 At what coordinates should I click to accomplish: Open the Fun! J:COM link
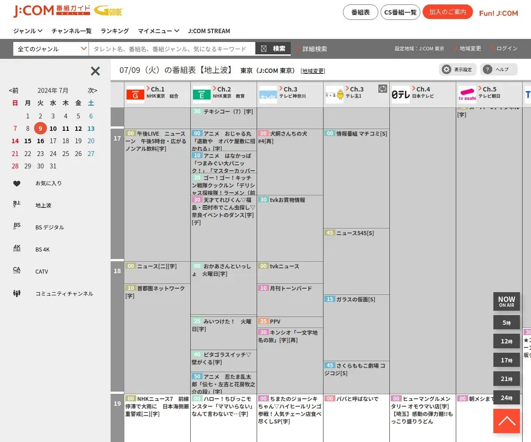click(x=499, y=13)
